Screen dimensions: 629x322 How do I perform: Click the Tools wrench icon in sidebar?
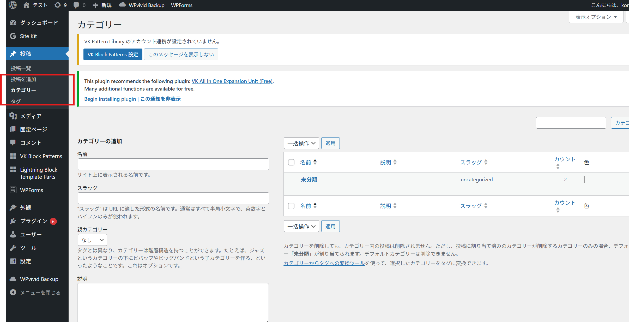click(x=13, y=248)
